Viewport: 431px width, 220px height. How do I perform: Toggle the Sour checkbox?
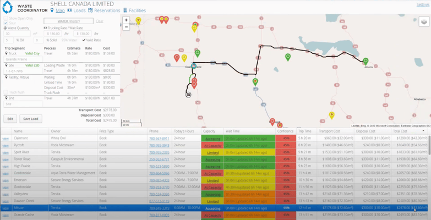click(6, 23)
